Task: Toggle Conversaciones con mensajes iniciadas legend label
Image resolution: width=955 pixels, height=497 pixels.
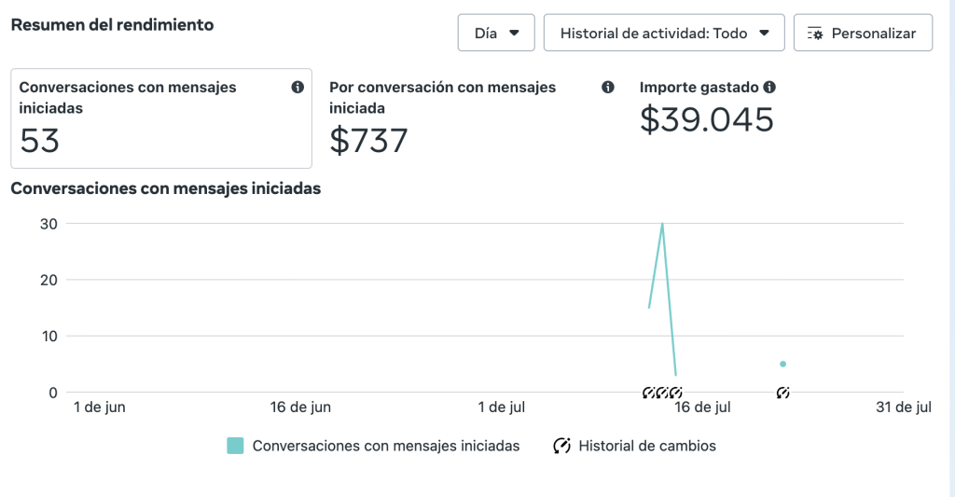Action: 386,446
